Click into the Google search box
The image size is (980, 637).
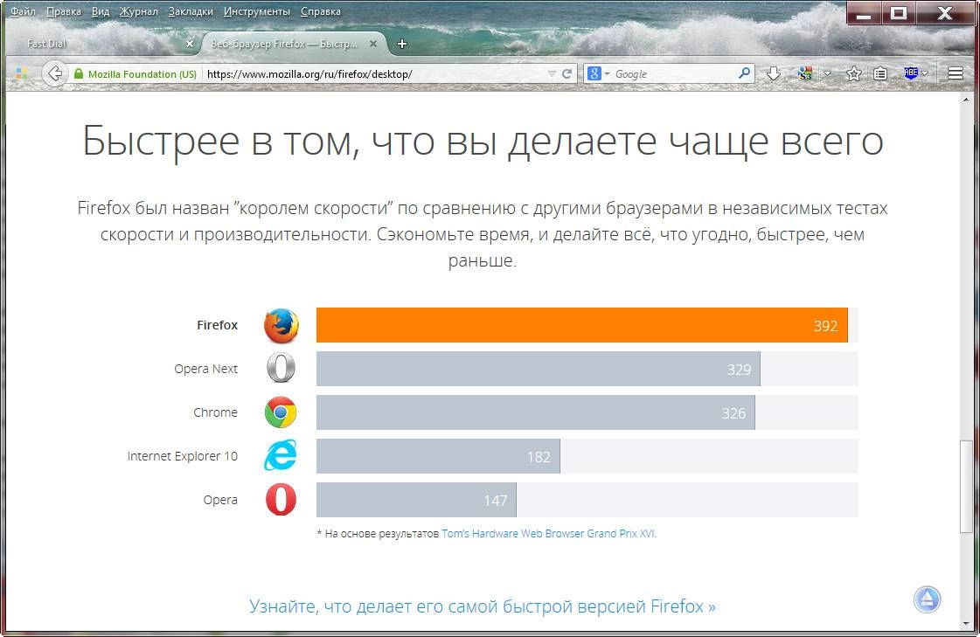click(x=674, y=73)
